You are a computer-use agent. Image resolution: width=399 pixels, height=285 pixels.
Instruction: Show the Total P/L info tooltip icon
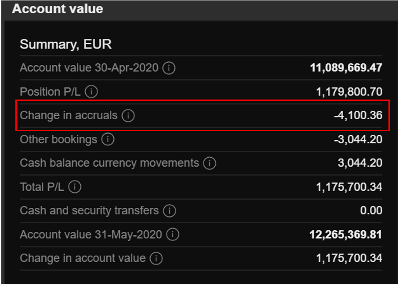coord(75,187)
